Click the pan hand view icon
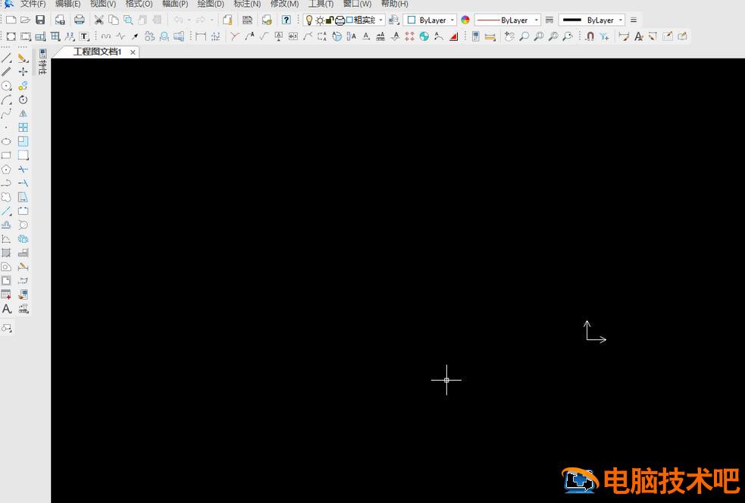The height and width of the screenshot is (503, 745). 509,36
